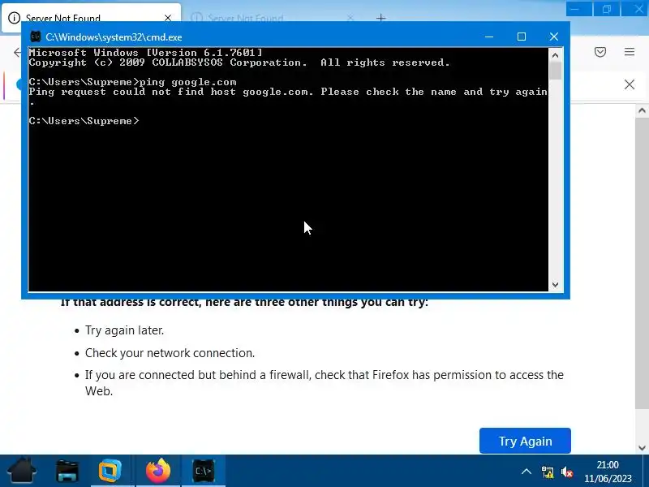Click cmd scrollbar up arrow
Image resolution: width=649 pixels, height=487 pixels.
click(x=556, y=55)
